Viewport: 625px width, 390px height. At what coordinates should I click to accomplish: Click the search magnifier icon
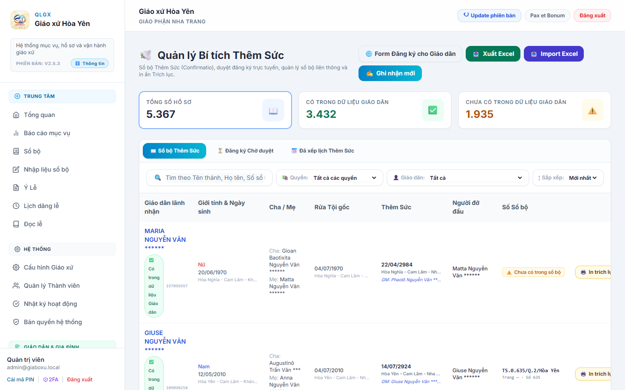click(x=158, y=178)
